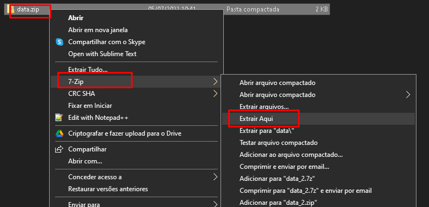Expand the Enviar para arrow
This screenshot has height=207, width=429.
216,204
